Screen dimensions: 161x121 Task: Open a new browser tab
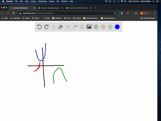coord(96,8)
